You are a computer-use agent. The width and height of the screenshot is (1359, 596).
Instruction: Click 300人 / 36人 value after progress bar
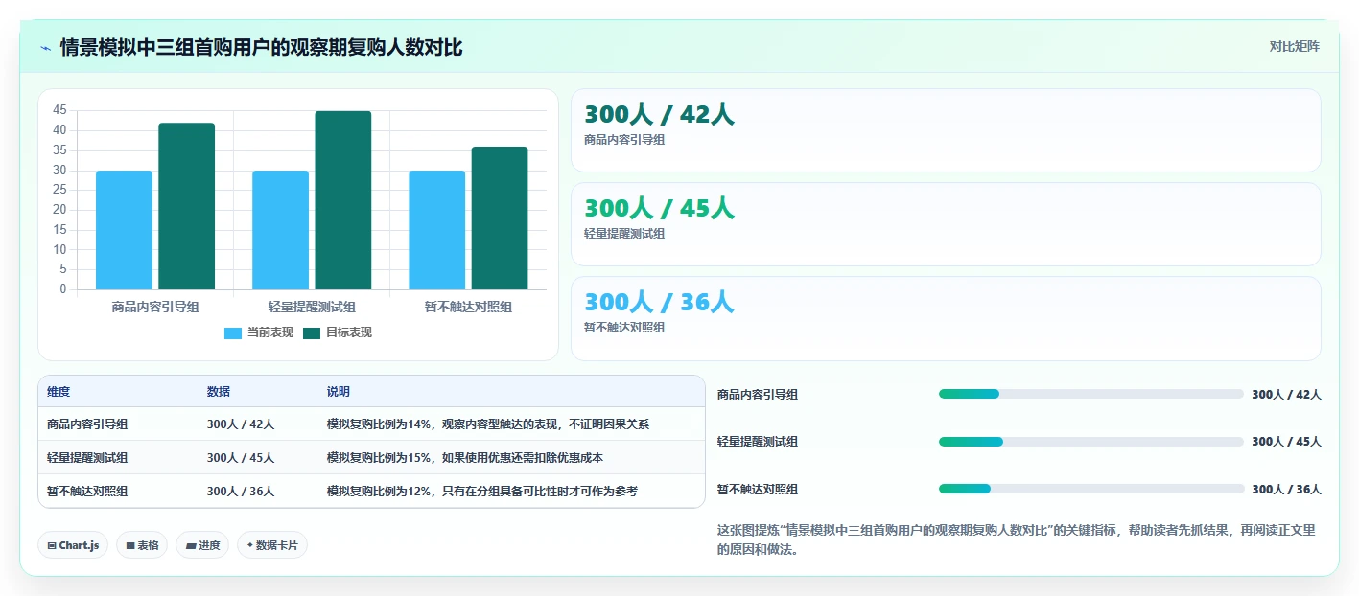point(1287,489)
